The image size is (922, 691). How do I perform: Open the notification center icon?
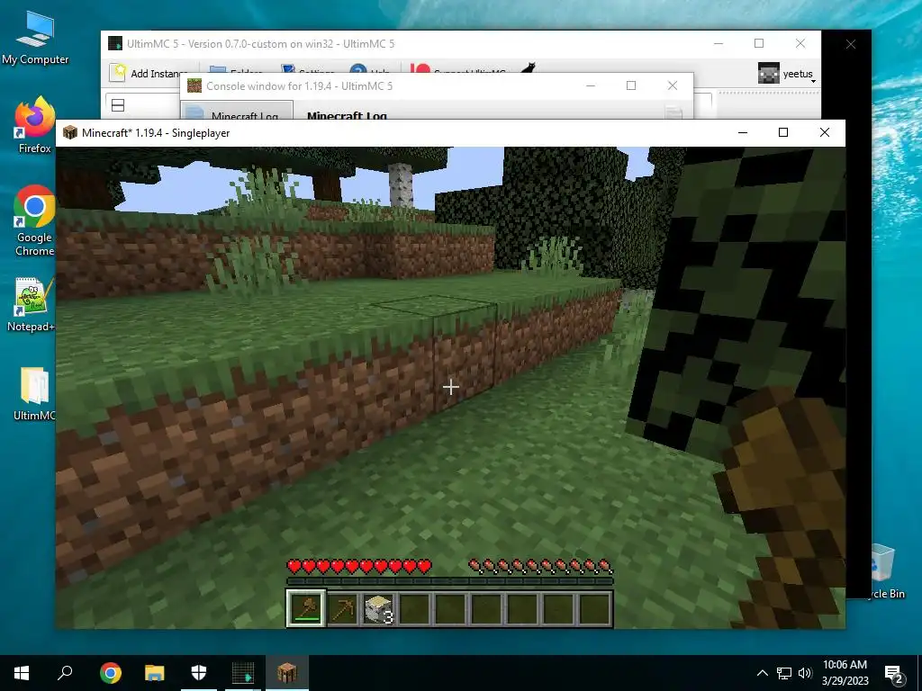(894, 674)
